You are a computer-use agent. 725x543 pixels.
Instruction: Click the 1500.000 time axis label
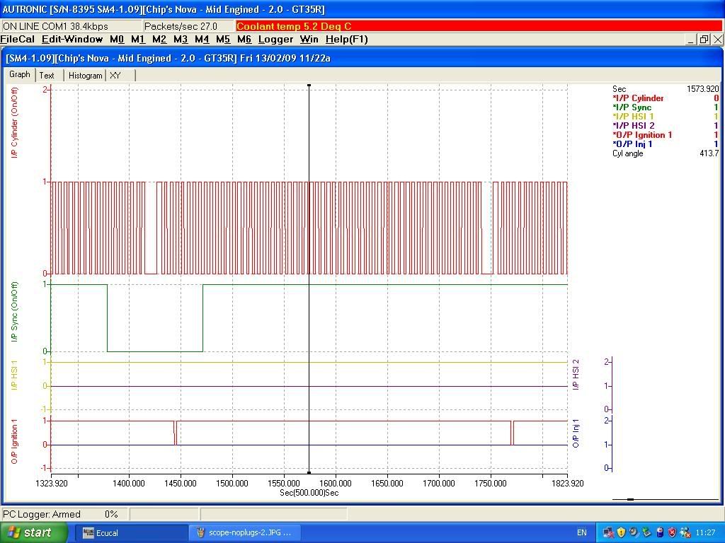pyautogui.click(x=232, y=484)
